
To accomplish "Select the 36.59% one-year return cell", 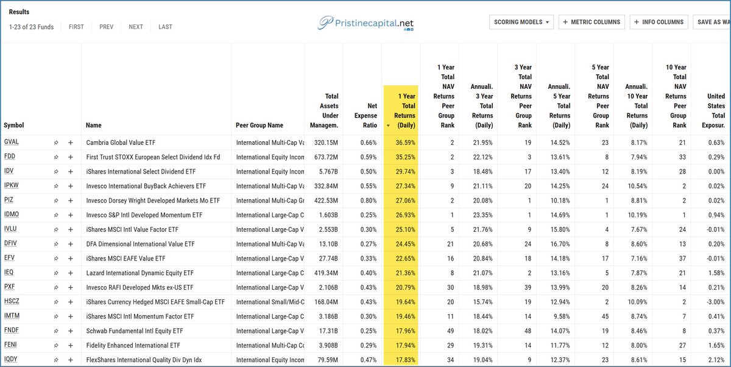I will (x=404, y=142).
